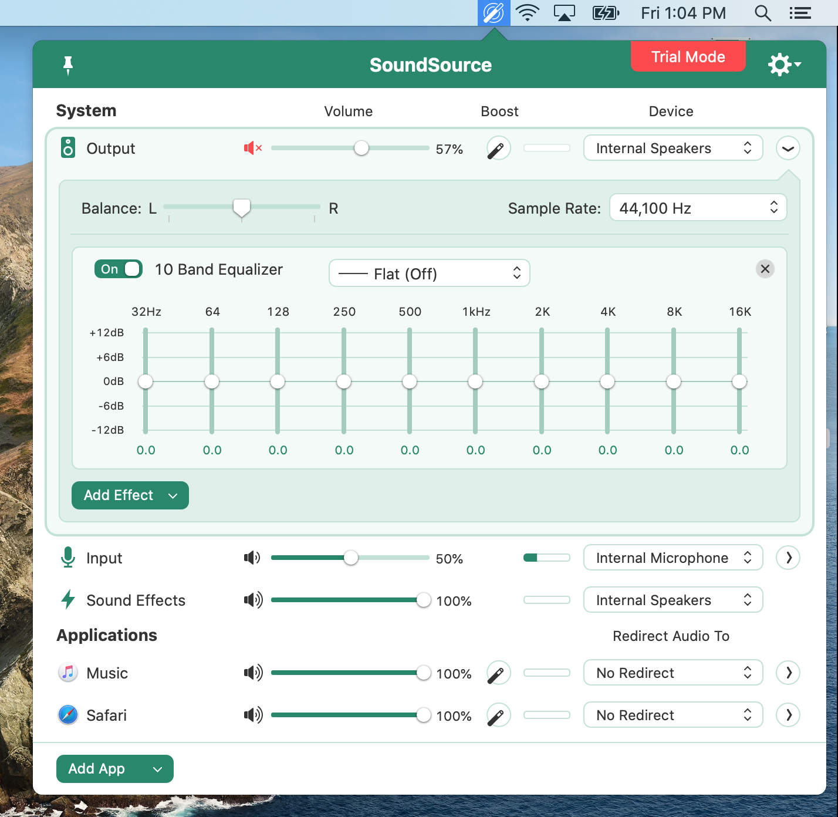Click the Input boost level meter
Screen dimensions: 838x817
coord(547,558)
